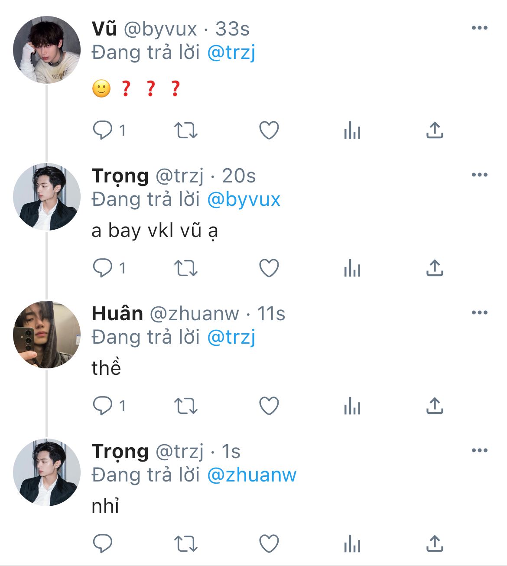View analytics for Huân's 'thề' tweet
This screenshot has width=507, height=566.
click(x=352, y=406)
